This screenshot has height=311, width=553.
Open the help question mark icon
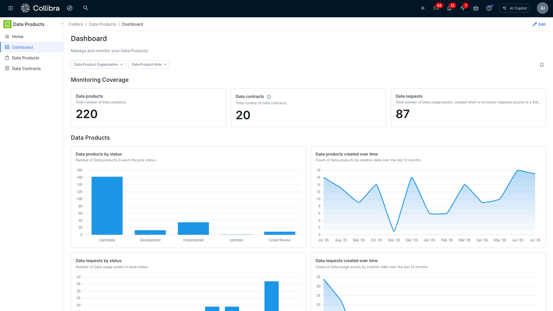tap(489, 8)
